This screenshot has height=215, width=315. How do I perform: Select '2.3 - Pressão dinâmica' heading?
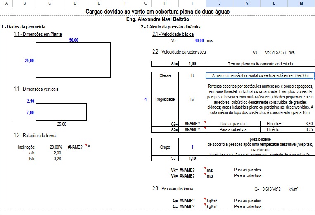pyautogui.click(x=173, y=189)
